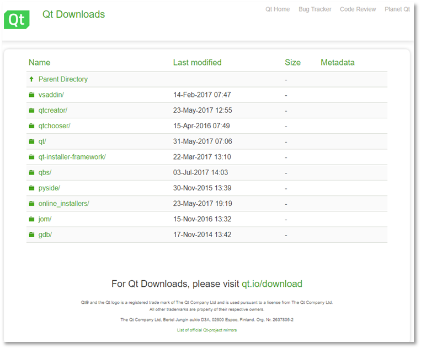This screenshot has width=421, height=349.
Task: Click the Metadata column header
Action: (x=338, y=62)
